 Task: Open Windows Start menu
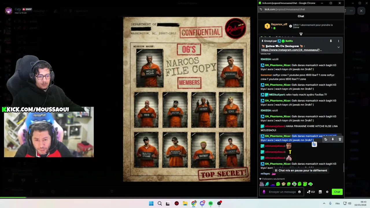tap(151, 203)
